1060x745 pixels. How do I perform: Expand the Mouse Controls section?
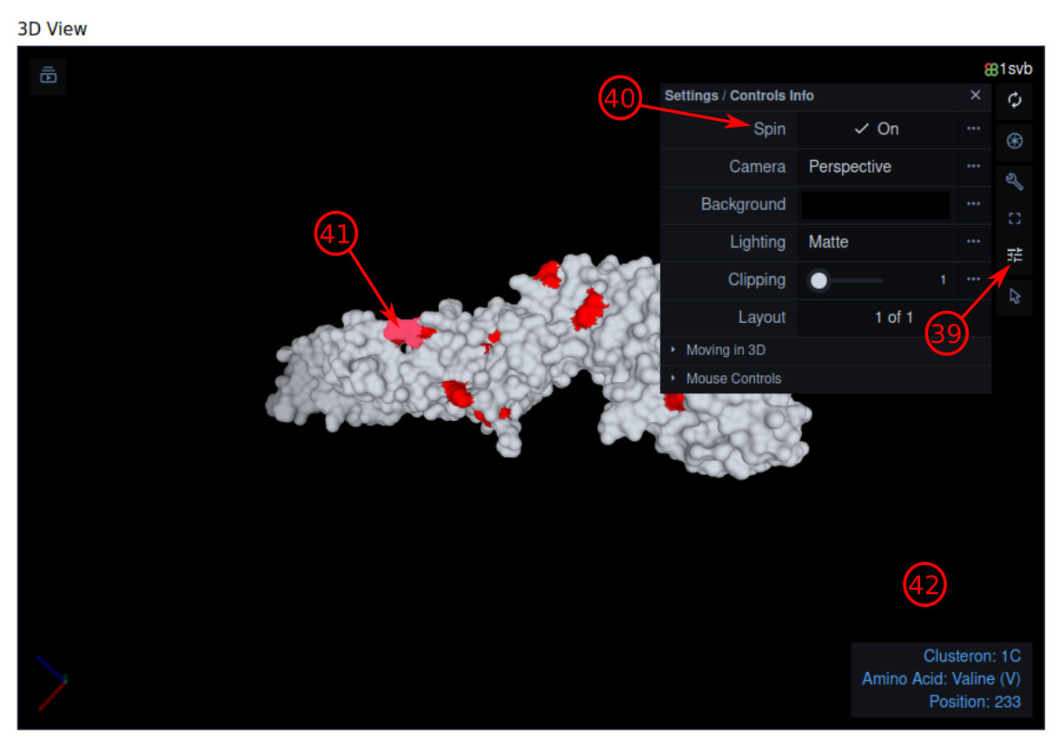[733, 379]
